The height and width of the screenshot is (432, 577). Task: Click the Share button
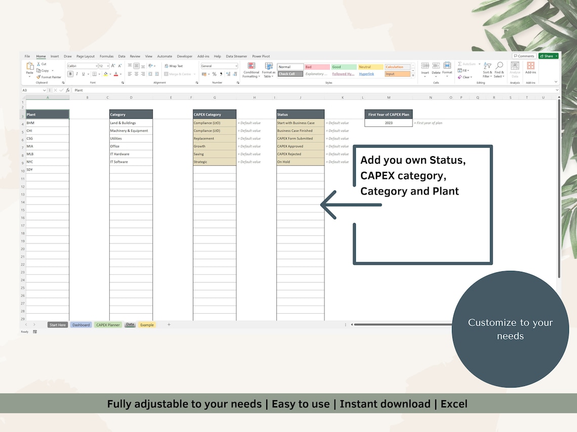547,56
